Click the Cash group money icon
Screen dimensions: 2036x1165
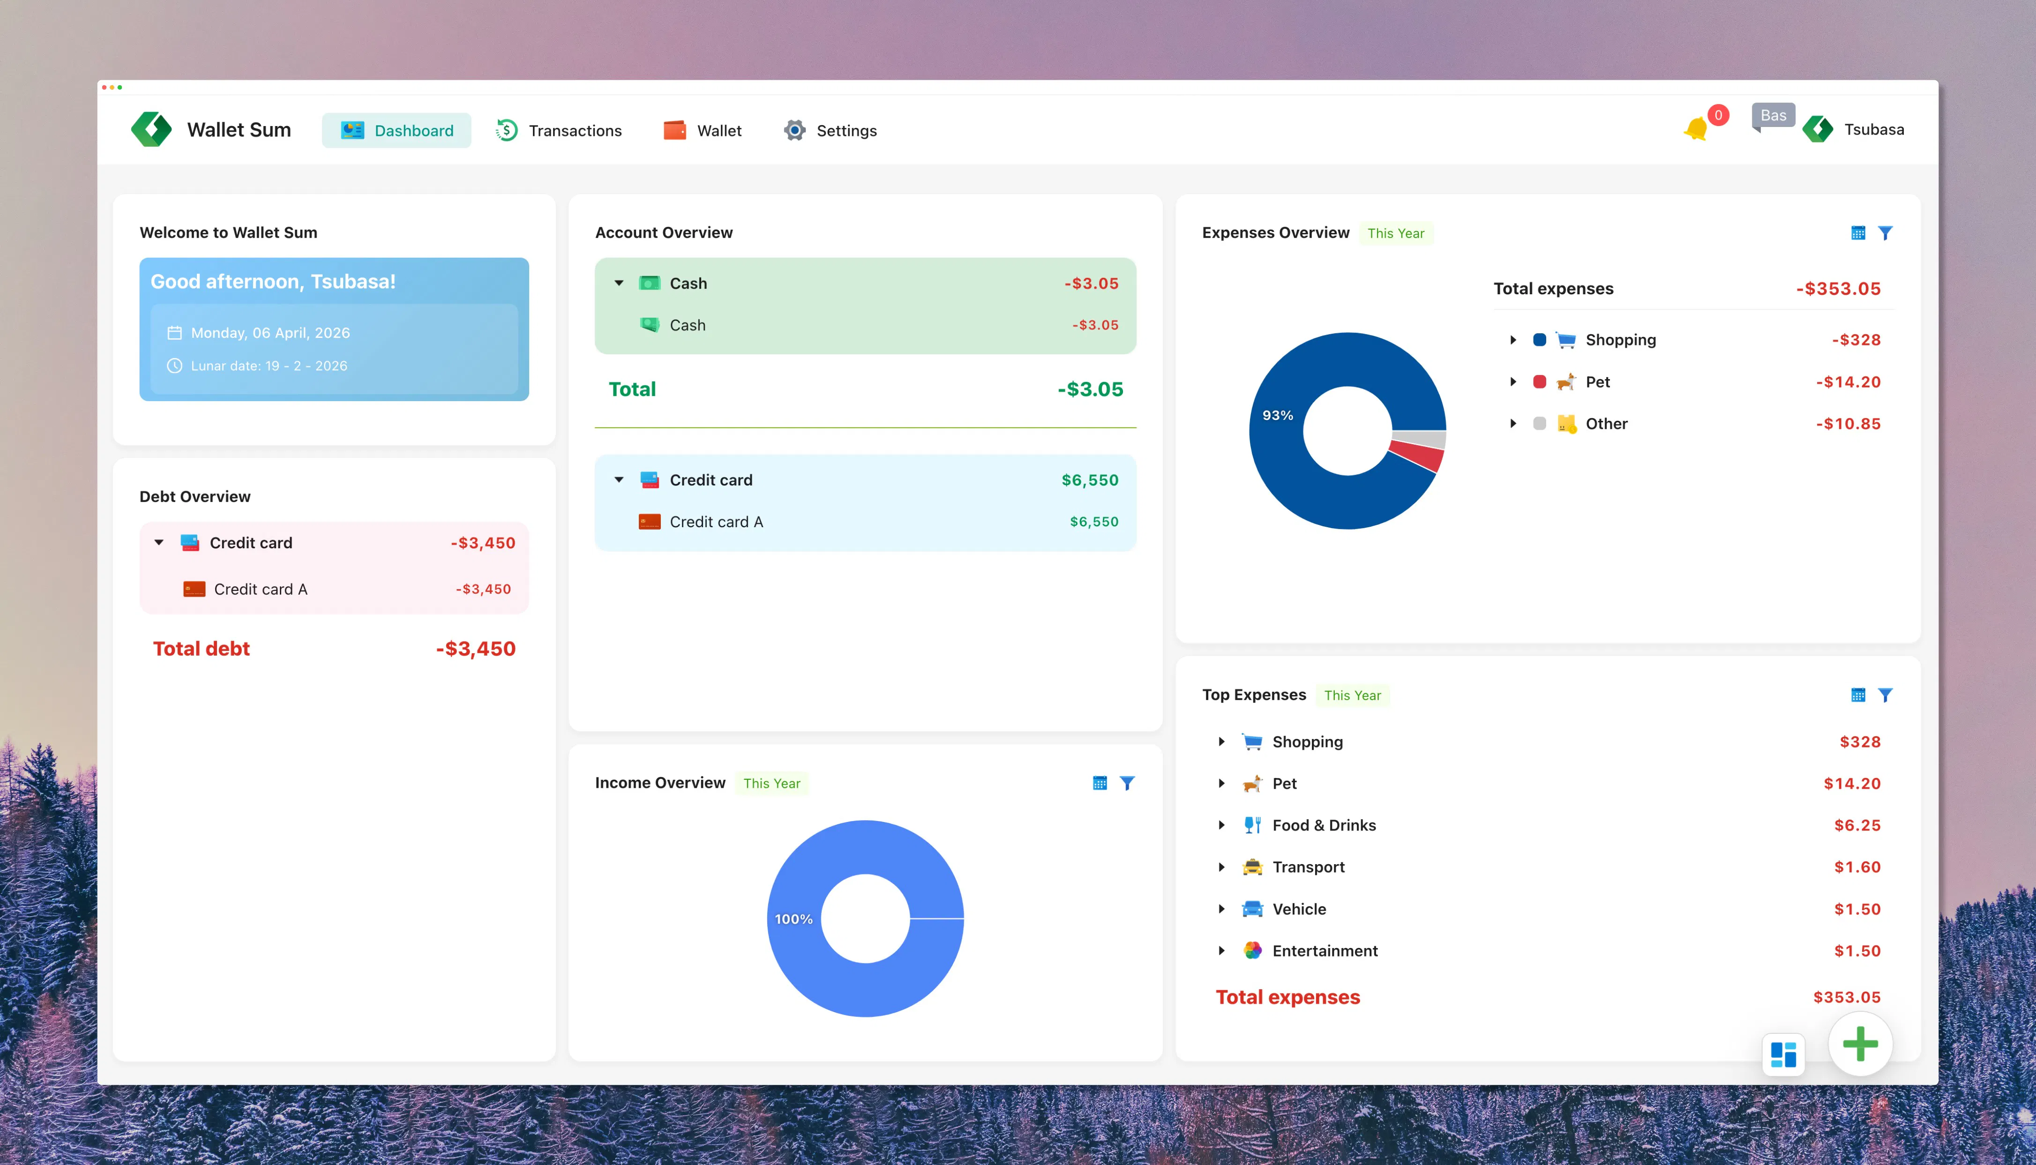coord(650,283)
